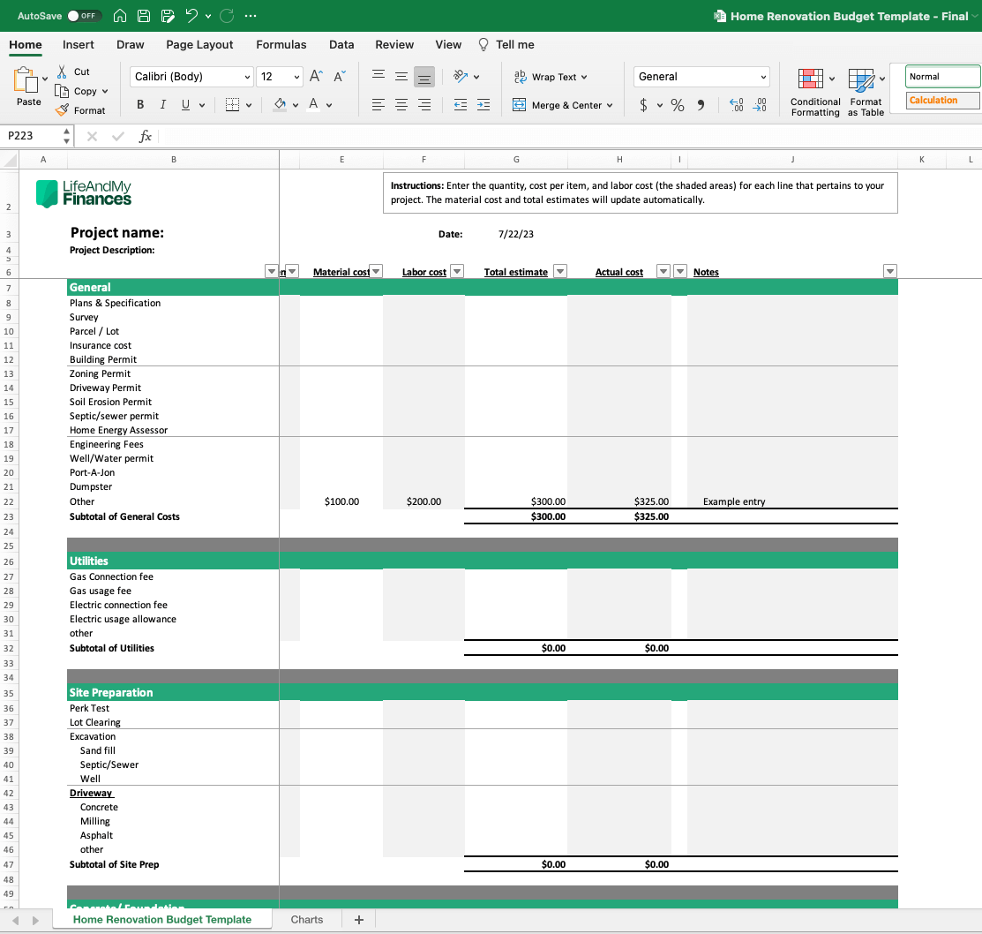
Task: Select the Italic formatting icon
Action: click(x=162, y=104)
